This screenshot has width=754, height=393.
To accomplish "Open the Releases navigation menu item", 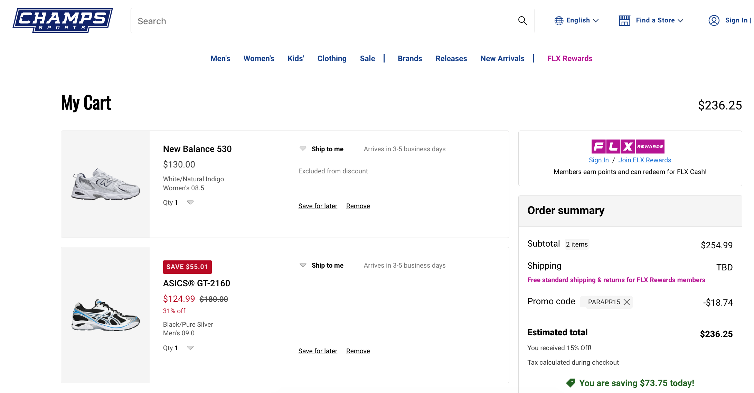I will (451, 59).
